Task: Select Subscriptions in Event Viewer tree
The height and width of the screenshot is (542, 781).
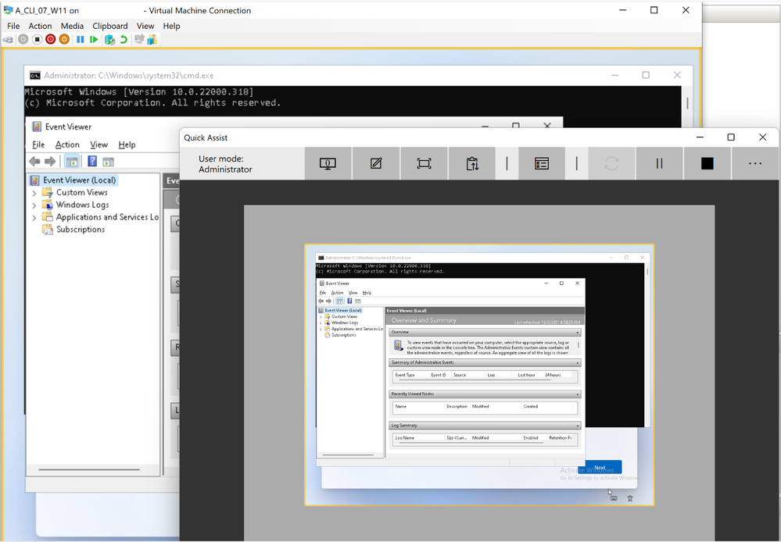Action: pyautogui.click(x=81, y=230)
